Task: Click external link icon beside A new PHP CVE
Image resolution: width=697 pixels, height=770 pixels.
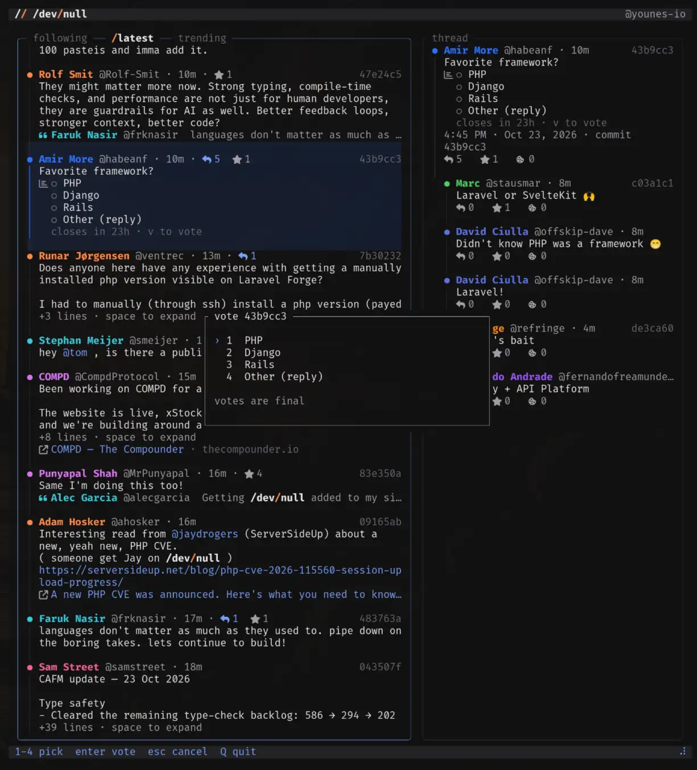Action: (43, 595)
